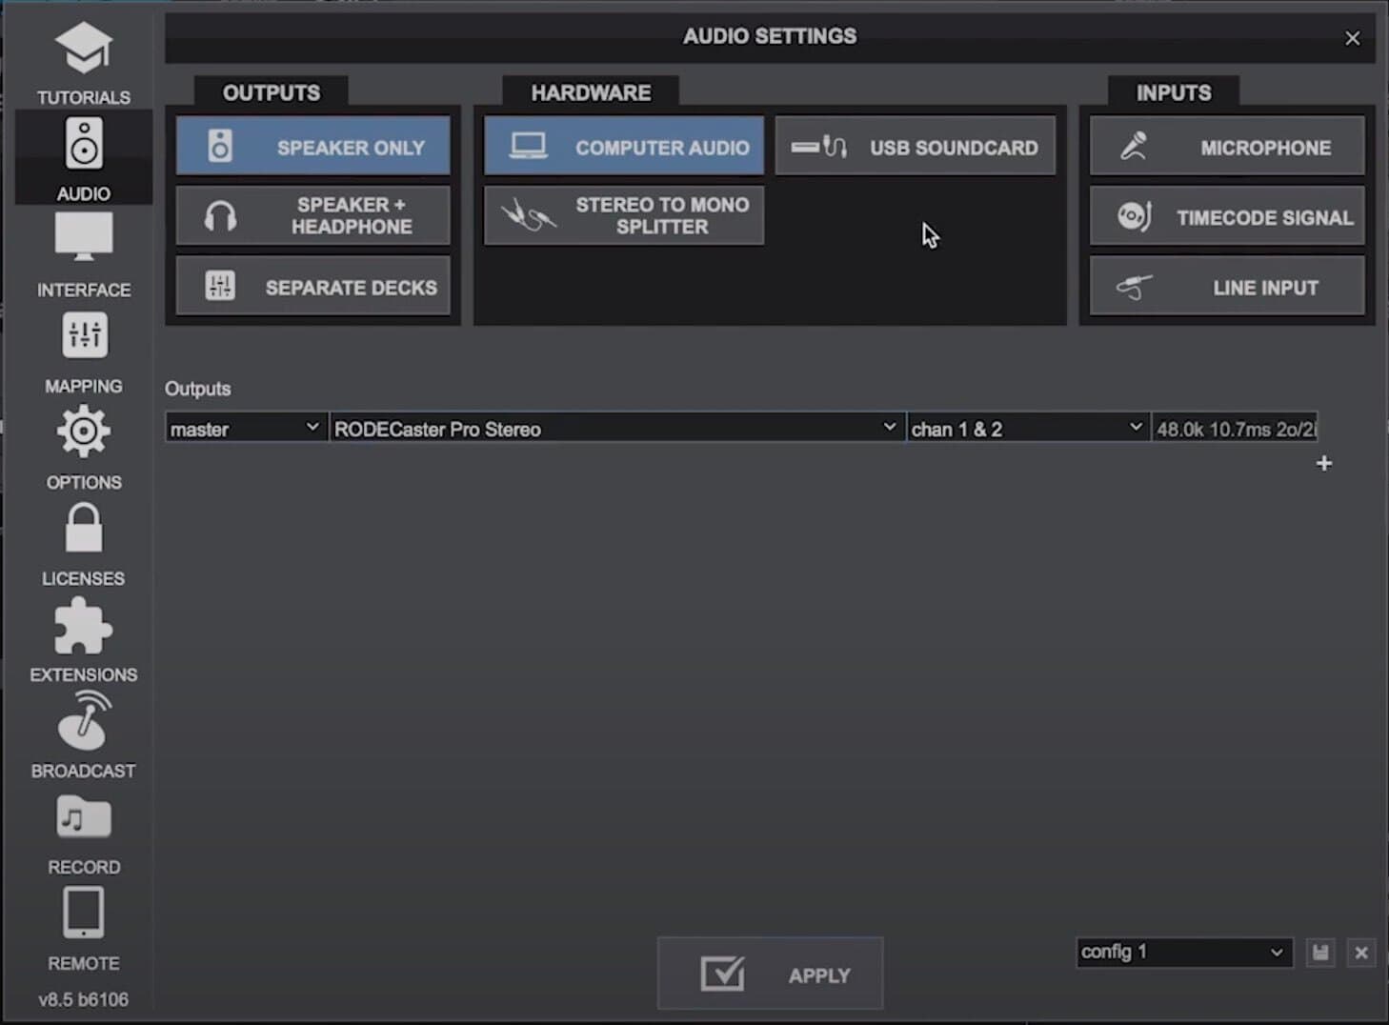Switch hardware to USB Soundcard
Screen dimensions: 1389x1025
915,146
